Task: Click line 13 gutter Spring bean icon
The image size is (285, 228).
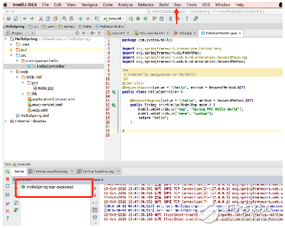Action: (114, 92)
